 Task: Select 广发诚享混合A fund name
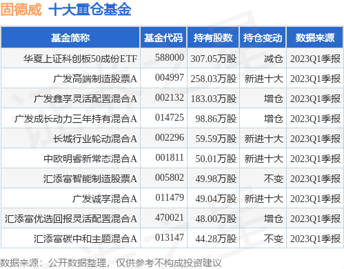click(105, 199)
